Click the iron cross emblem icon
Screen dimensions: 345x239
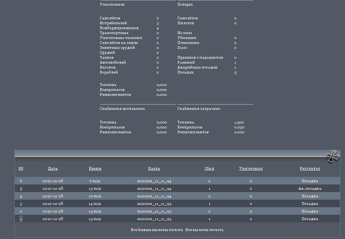pyautogui.click(x=333, y=156)
